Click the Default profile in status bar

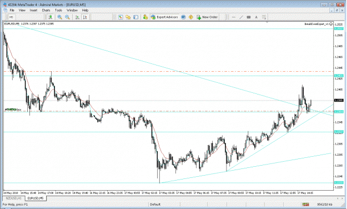tap(155, 205)
